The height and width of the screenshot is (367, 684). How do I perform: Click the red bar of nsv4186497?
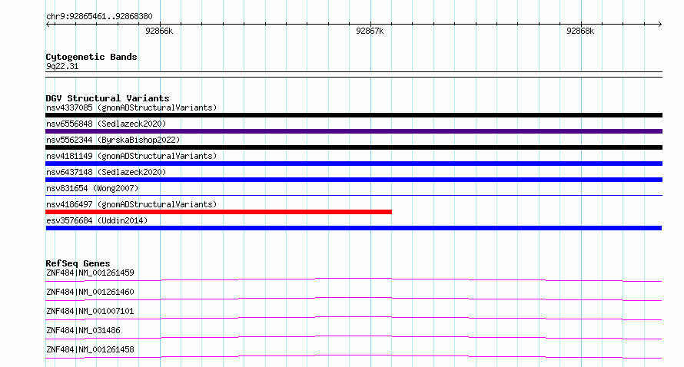pyautogui.click(x=218, y=212)
